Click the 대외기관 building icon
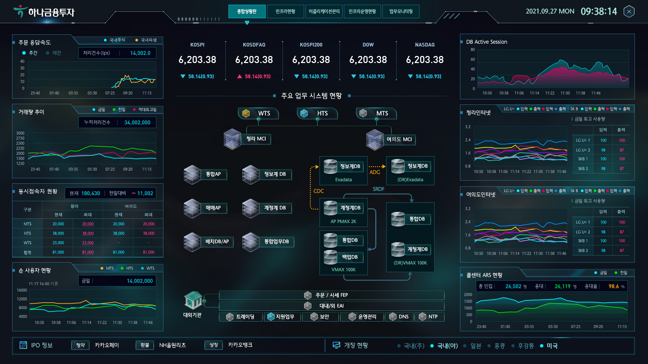 click(x=193, y=300)
